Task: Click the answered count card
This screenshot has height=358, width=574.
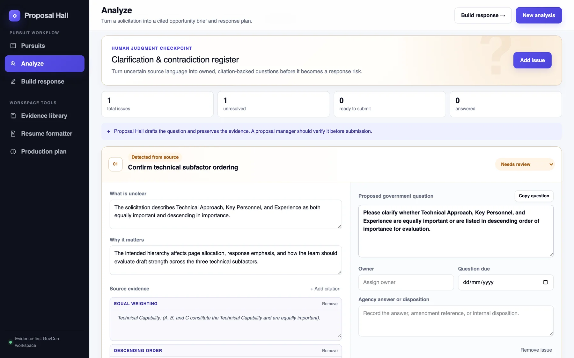Action: 506,104
